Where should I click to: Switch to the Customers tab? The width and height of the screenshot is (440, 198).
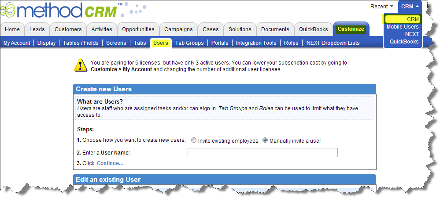pos(68,29)
